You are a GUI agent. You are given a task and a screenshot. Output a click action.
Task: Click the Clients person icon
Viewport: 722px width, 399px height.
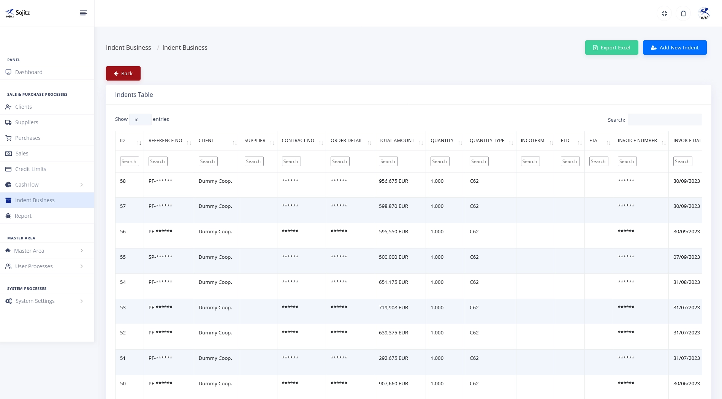[8, 107]
